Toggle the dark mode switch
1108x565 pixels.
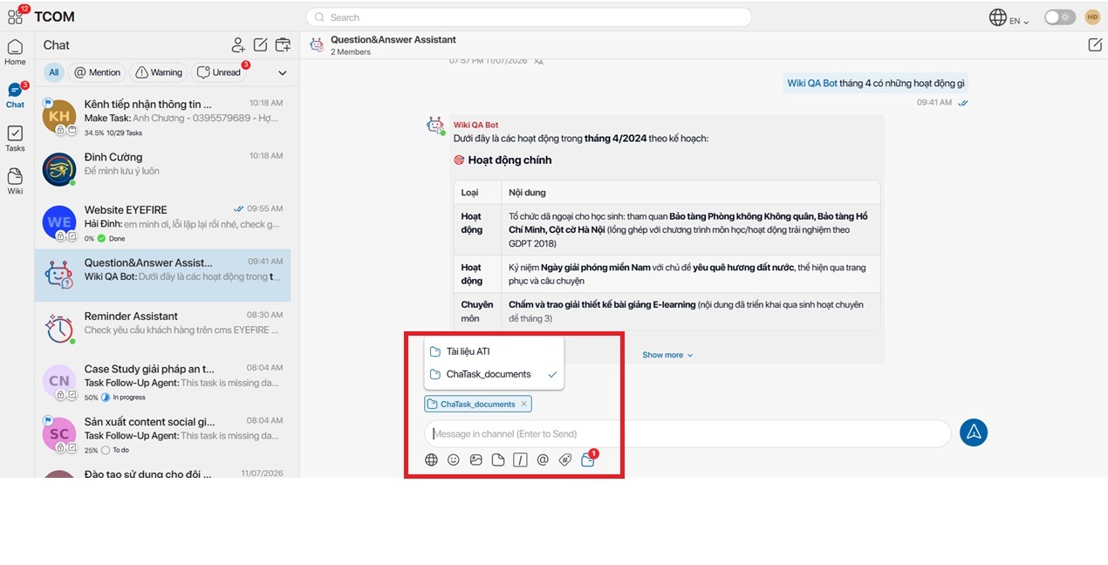click(x=1060, y=17)
